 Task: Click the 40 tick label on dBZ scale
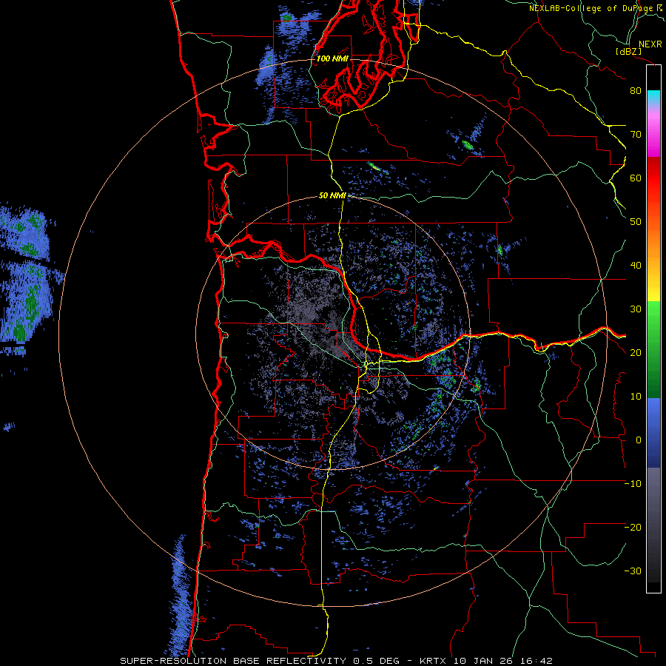tap(636, 266)
